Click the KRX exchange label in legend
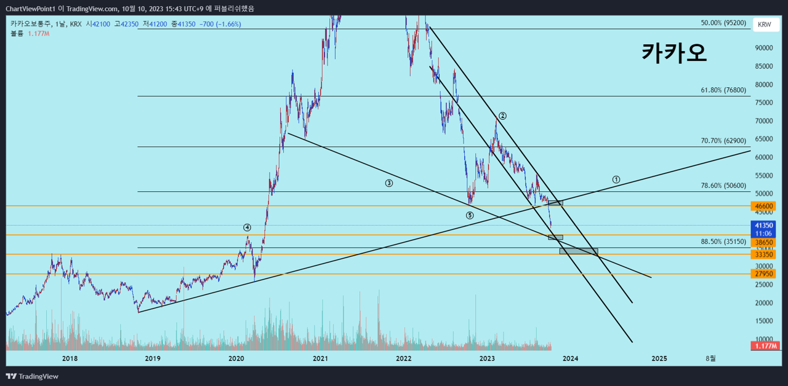 [76, 24]
